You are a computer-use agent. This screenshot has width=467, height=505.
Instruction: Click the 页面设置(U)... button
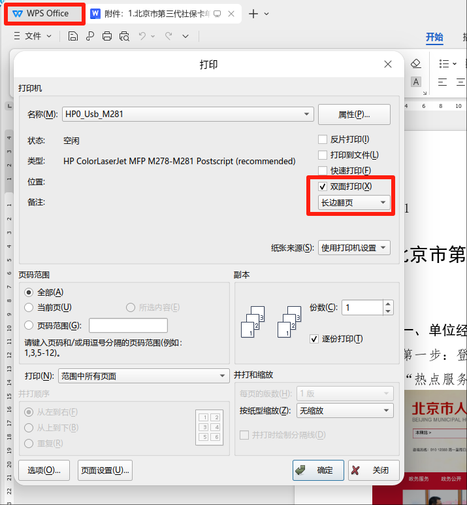(105, 470)
